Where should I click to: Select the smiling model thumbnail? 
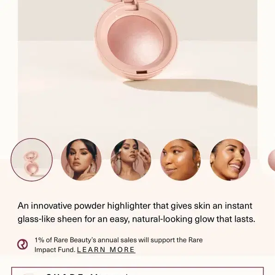(230, 159)
